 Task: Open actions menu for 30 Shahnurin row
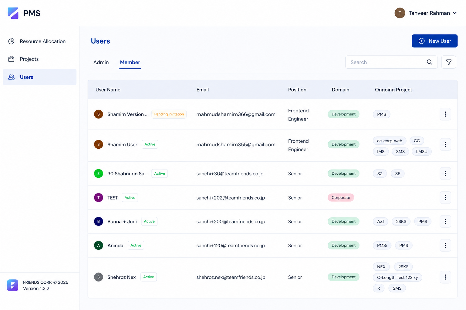point(445,173)
